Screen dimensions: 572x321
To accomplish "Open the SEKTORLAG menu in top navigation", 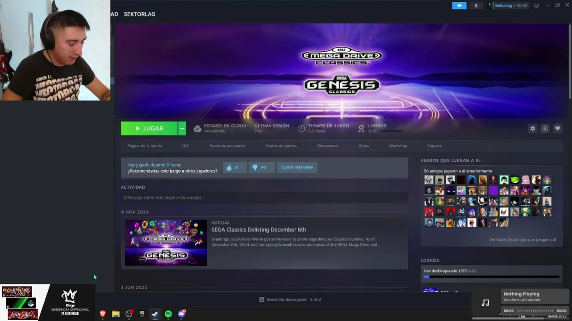I will click(140, 14).
